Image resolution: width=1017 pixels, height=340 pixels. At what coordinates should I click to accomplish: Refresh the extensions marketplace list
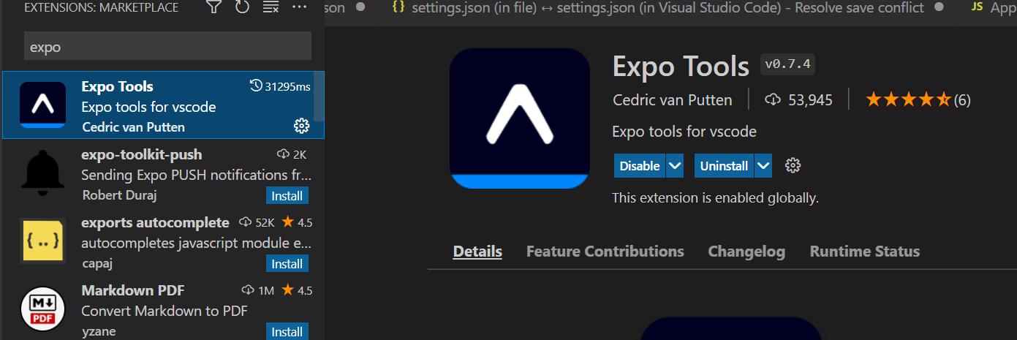pos(242,7)
